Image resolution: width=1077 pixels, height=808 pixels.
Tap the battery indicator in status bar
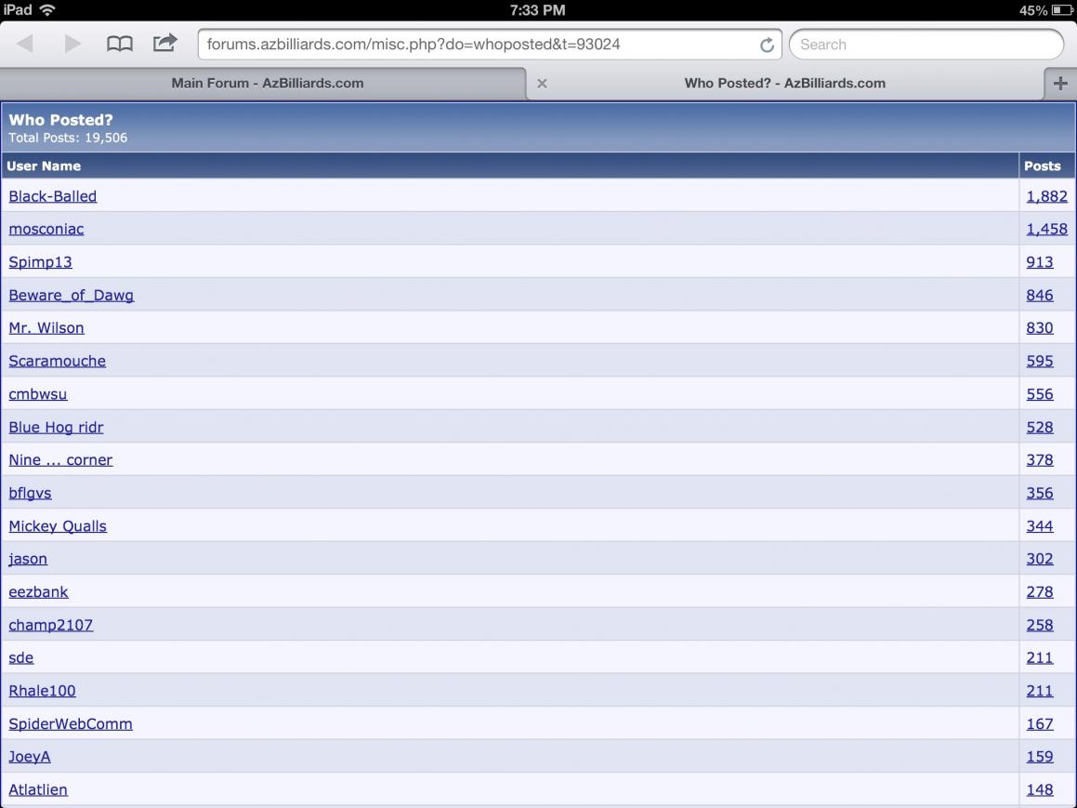point(1061,10)
